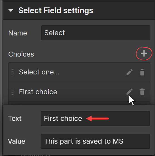Collapse the Select Field settings section
Image resolution: width=155 pixels, height=156 pixels.
tap(11, 10)
